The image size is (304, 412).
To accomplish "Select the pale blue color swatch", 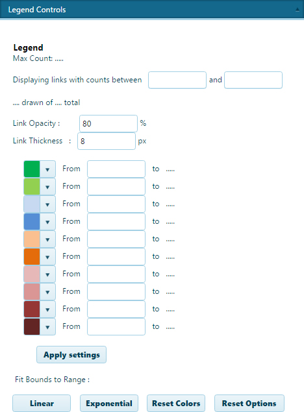I will pyautogui.click(x=32, y=204).
